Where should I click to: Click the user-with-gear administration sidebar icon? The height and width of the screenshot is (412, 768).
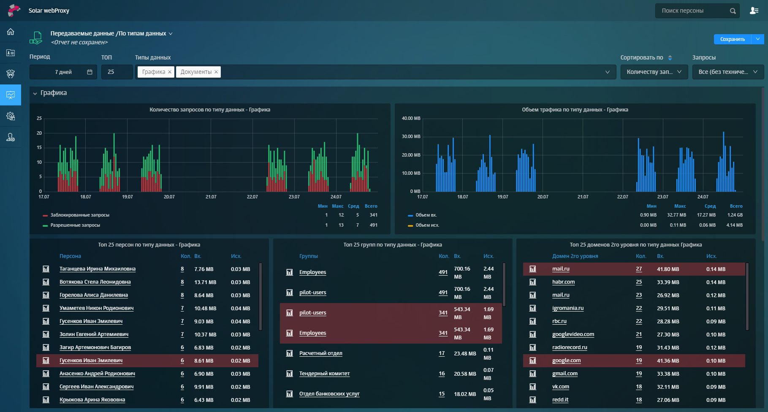click(x=11, y=137)
